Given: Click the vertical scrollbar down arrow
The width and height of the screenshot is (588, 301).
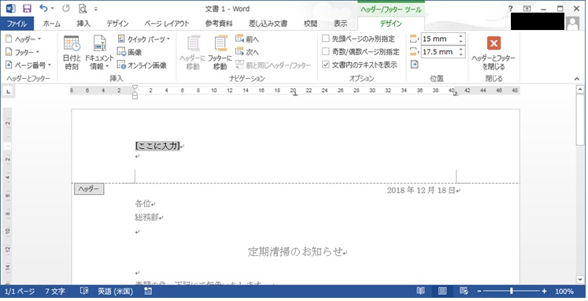Looking at the screenshot, I should (580, 280).
